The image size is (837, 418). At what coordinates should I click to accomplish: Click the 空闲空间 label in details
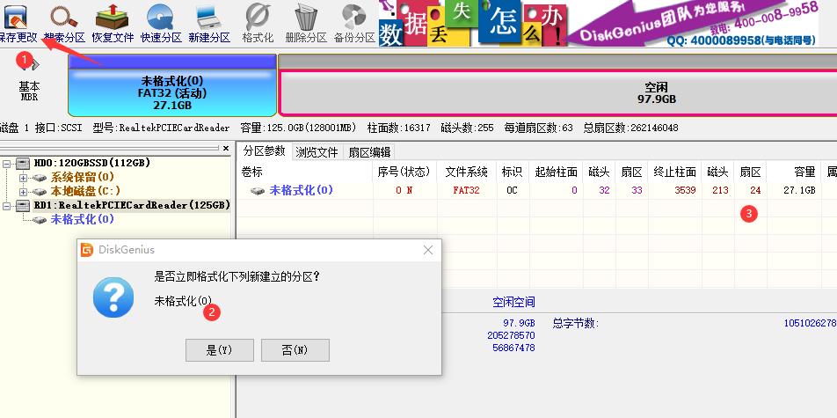(x=513, y=303)
